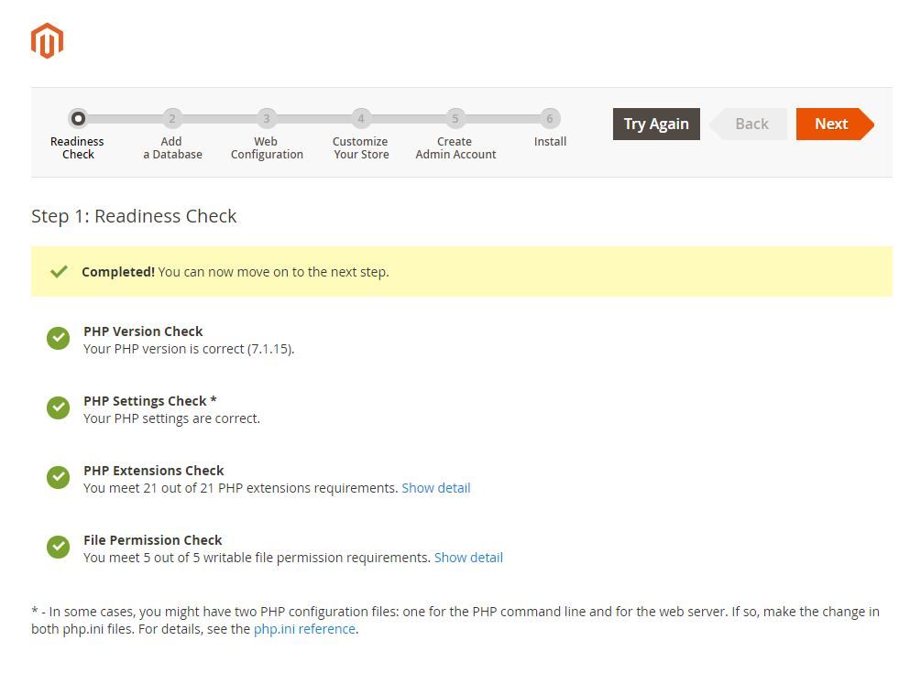
Task: Click the PHP Extensions Check green checkmark
Action: pos(58,478)
